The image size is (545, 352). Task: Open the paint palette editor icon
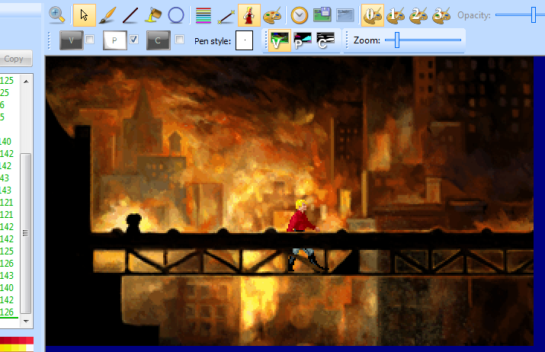tap(272, 16)
